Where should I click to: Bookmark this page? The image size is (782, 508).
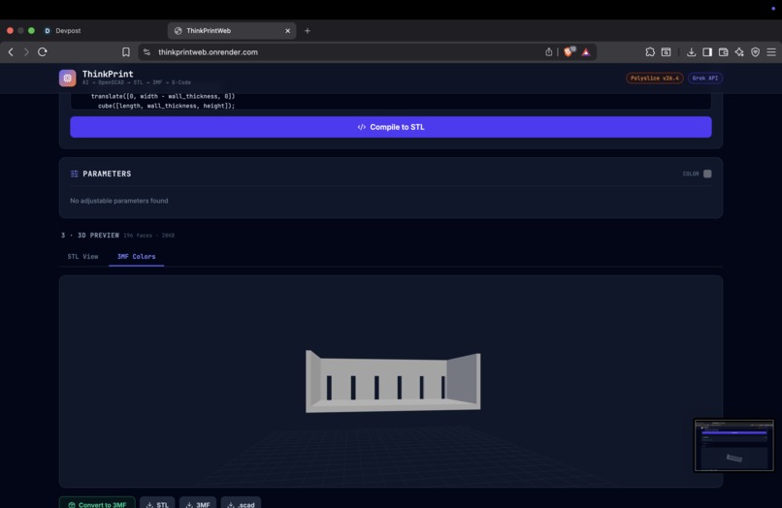coord(126,51)
